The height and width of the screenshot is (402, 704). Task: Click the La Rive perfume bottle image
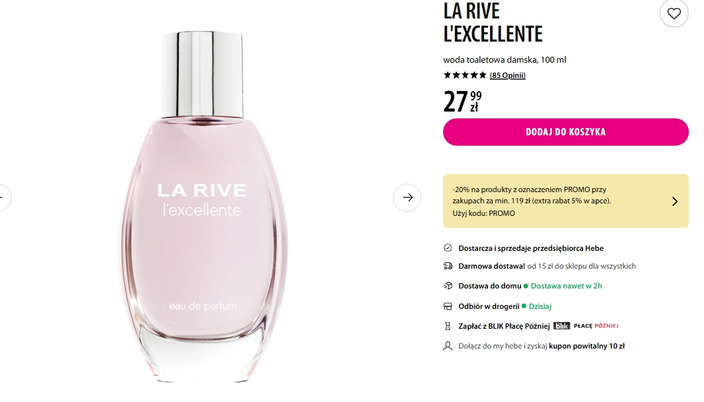203,207
